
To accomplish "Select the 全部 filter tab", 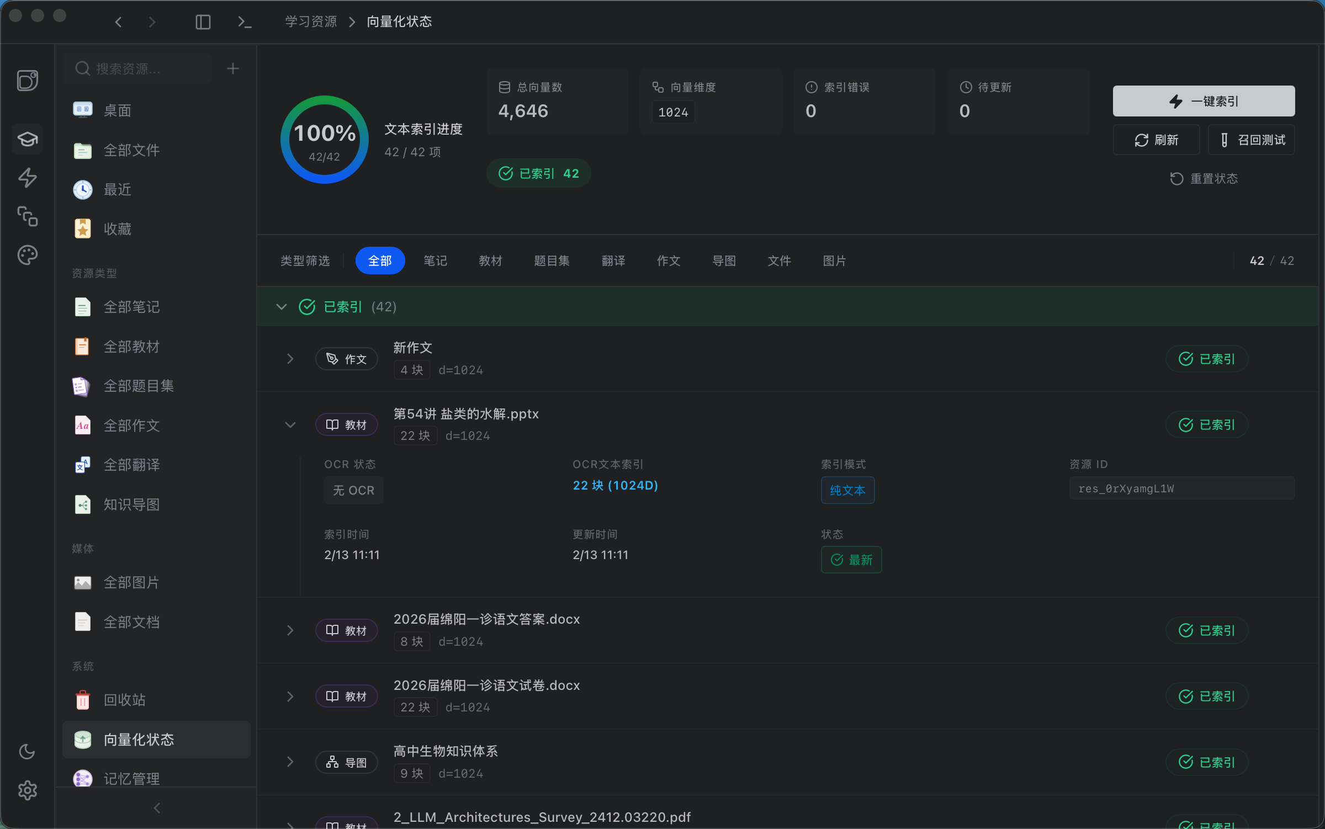I will (x=380, y=261).
